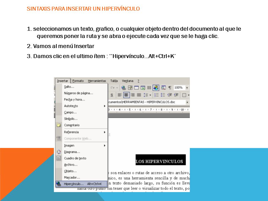Click the Increase Indent icon
The image size is (268, 201).
point(176,95)
